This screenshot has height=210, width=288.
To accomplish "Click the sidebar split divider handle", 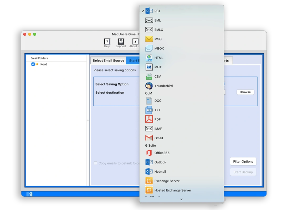I will [x=88, y=120].
